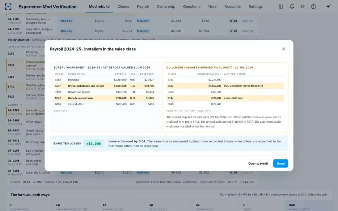The height and width of the screenshot is (211, 338).
Task: Open the layout panel icon
Action: 281,6
